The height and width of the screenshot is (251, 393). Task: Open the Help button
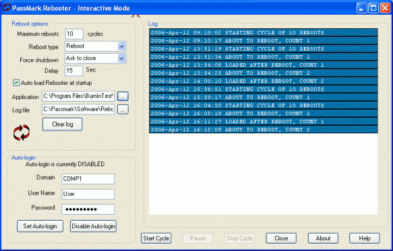365,238
